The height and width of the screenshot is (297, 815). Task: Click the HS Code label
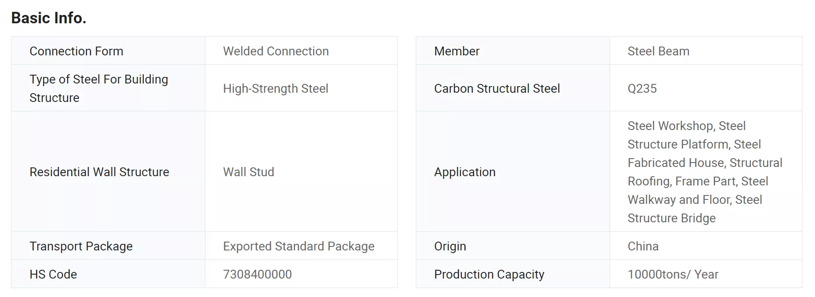[x=53, y=274]
